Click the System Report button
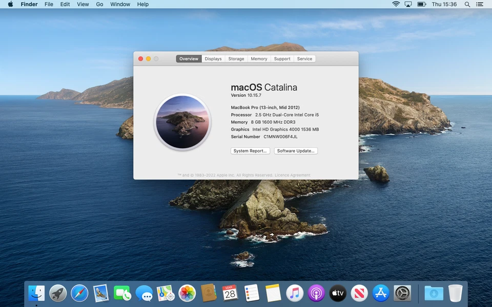Image resolution: width=492 pixels, height=307 pixels. pos(250,150)
